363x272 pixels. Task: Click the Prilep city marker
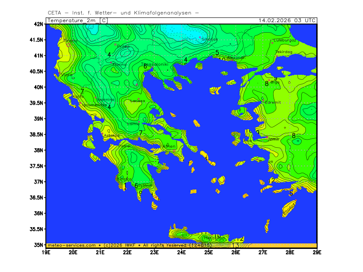pos(115,44)
